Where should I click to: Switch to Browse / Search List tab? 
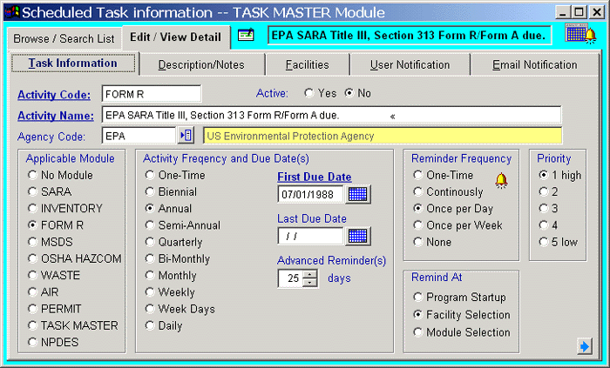point(64,38)
